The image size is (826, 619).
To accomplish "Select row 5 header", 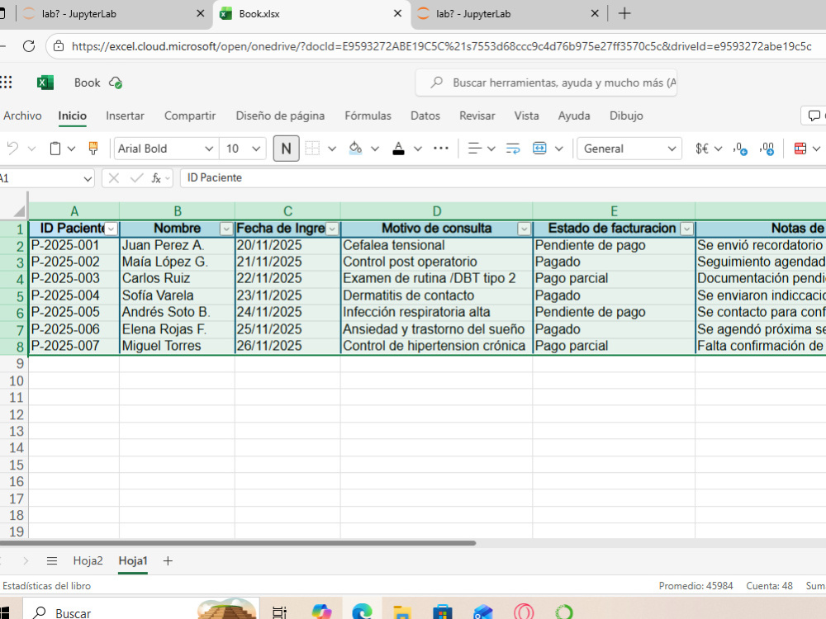I will tap(14, 295).
